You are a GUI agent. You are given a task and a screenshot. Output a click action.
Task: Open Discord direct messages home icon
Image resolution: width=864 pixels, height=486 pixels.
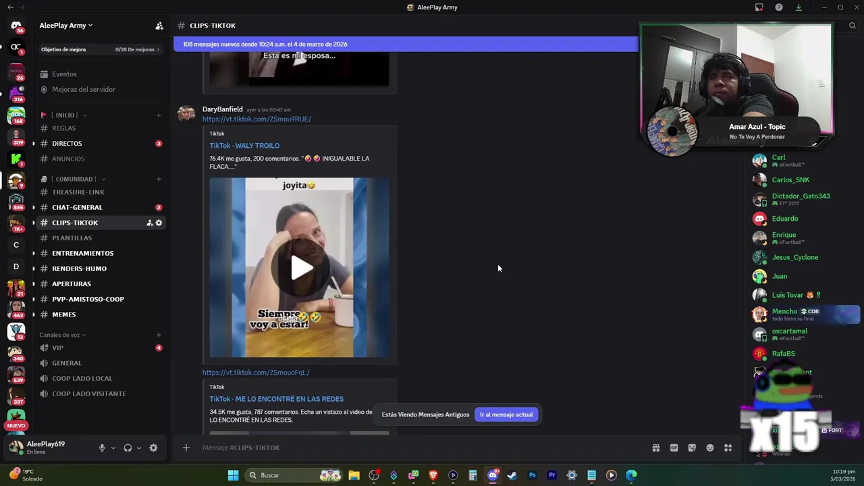(16, 26)
